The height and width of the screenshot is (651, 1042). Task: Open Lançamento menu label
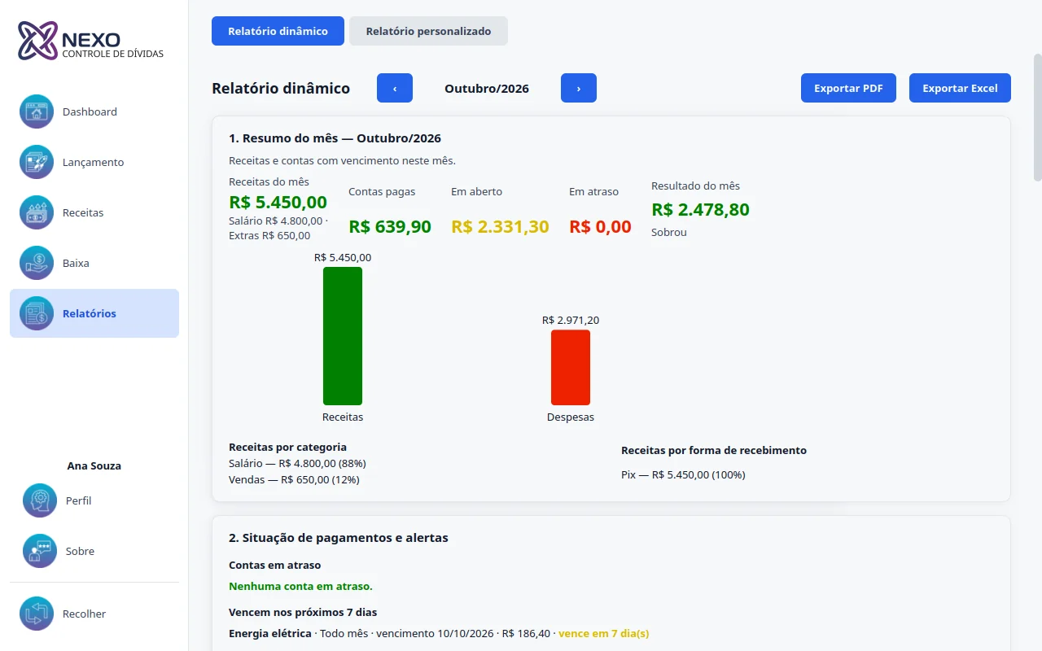click(x=94, y=162)
